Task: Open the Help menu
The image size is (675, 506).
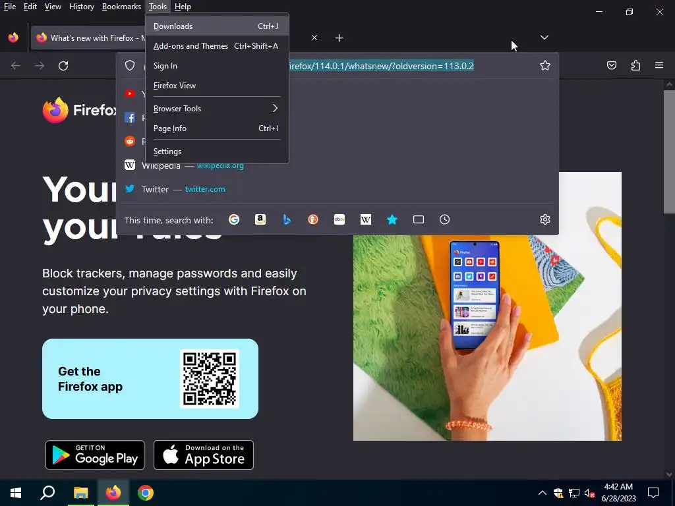Action: click(x=183, y=7)
